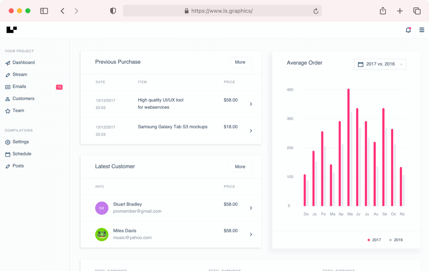The height and width of the screenshot is (271, 429).
Task: Toggle the browser sidebar icon
Action: click(x=44, y=11)
